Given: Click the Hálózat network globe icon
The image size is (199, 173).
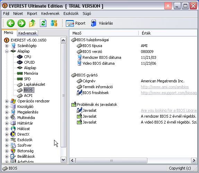Looking at the screenshot, I should [x=13, y=129].
